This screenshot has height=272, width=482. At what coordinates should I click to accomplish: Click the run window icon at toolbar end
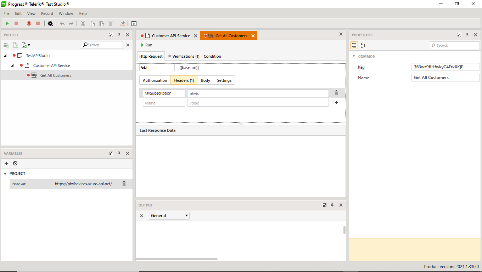134,23
